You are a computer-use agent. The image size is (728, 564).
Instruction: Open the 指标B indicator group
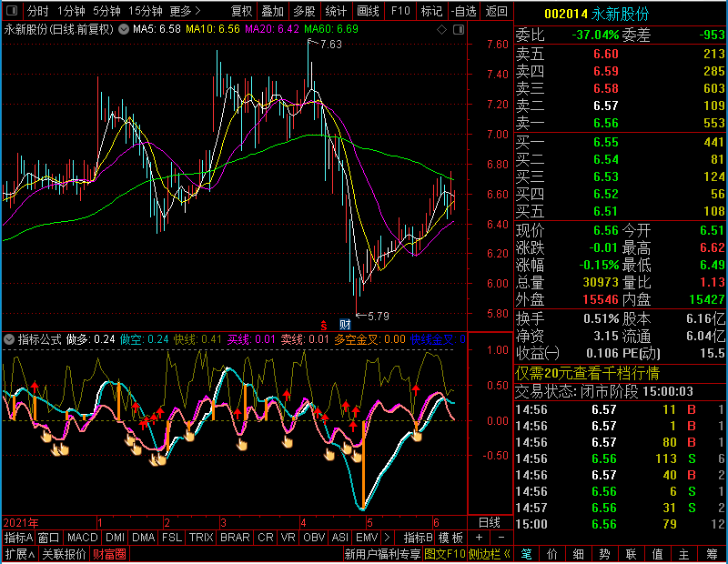[x=419, y=538]
